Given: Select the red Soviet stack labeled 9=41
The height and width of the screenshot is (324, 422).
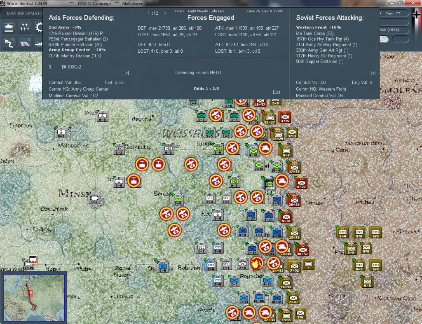Looking at the screenshot, I should tap(286, 217).
